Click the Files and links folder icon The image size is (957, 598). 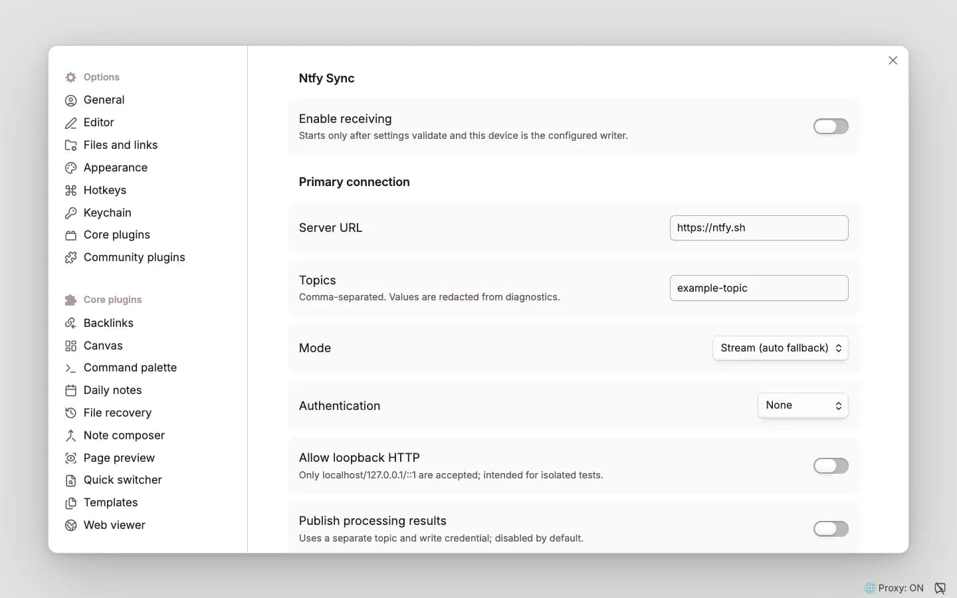pyautogui.click(x=71, y=146)
